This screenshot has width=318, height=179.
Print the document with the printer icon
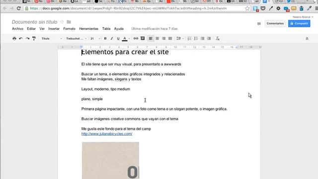point(14,38)
